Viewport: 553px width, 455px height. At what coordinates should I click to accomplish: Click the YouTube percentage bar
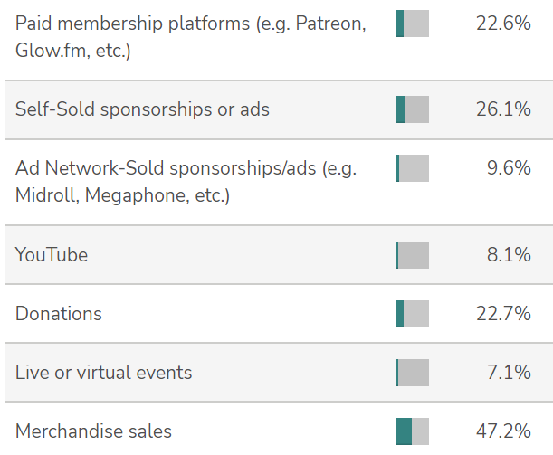pos(412,255)
